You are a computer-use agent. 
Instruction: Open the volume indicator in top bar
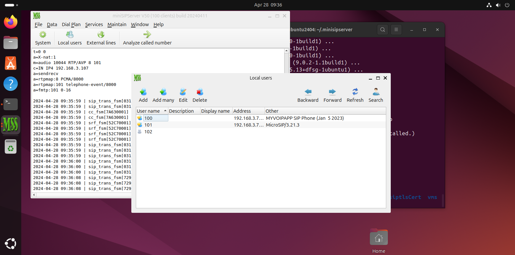tap(498, 5)
